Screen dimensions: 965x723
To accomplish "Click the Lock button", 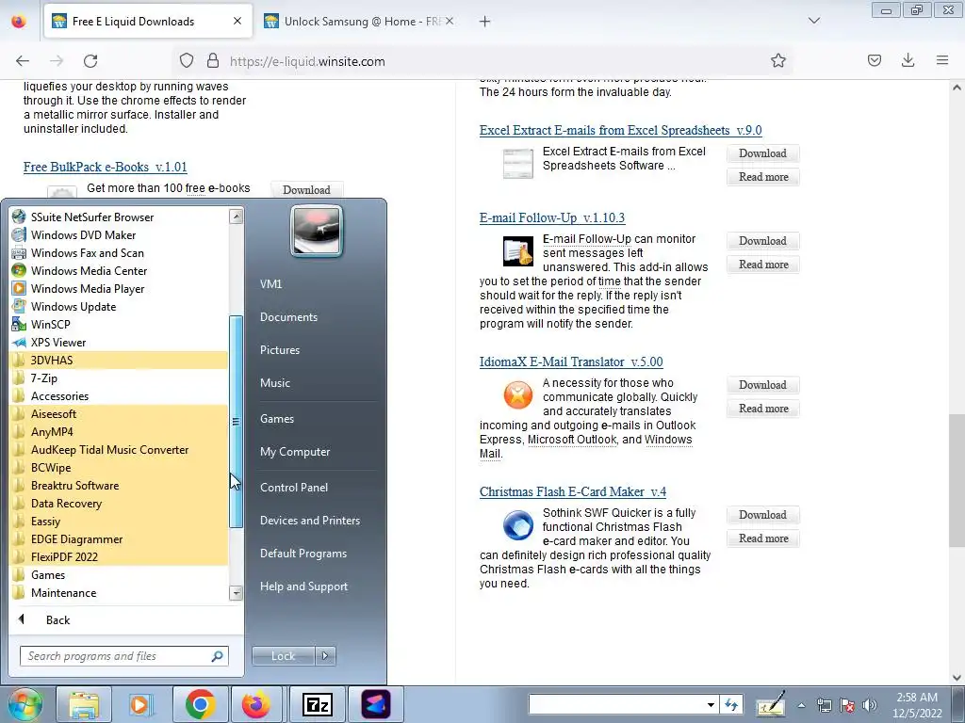I will (284, 656).
